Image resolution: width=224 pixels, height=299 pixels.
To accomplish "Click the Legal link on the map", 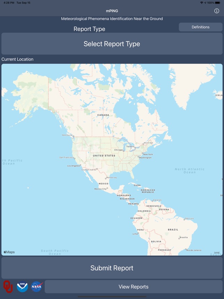I will [216, 252].
